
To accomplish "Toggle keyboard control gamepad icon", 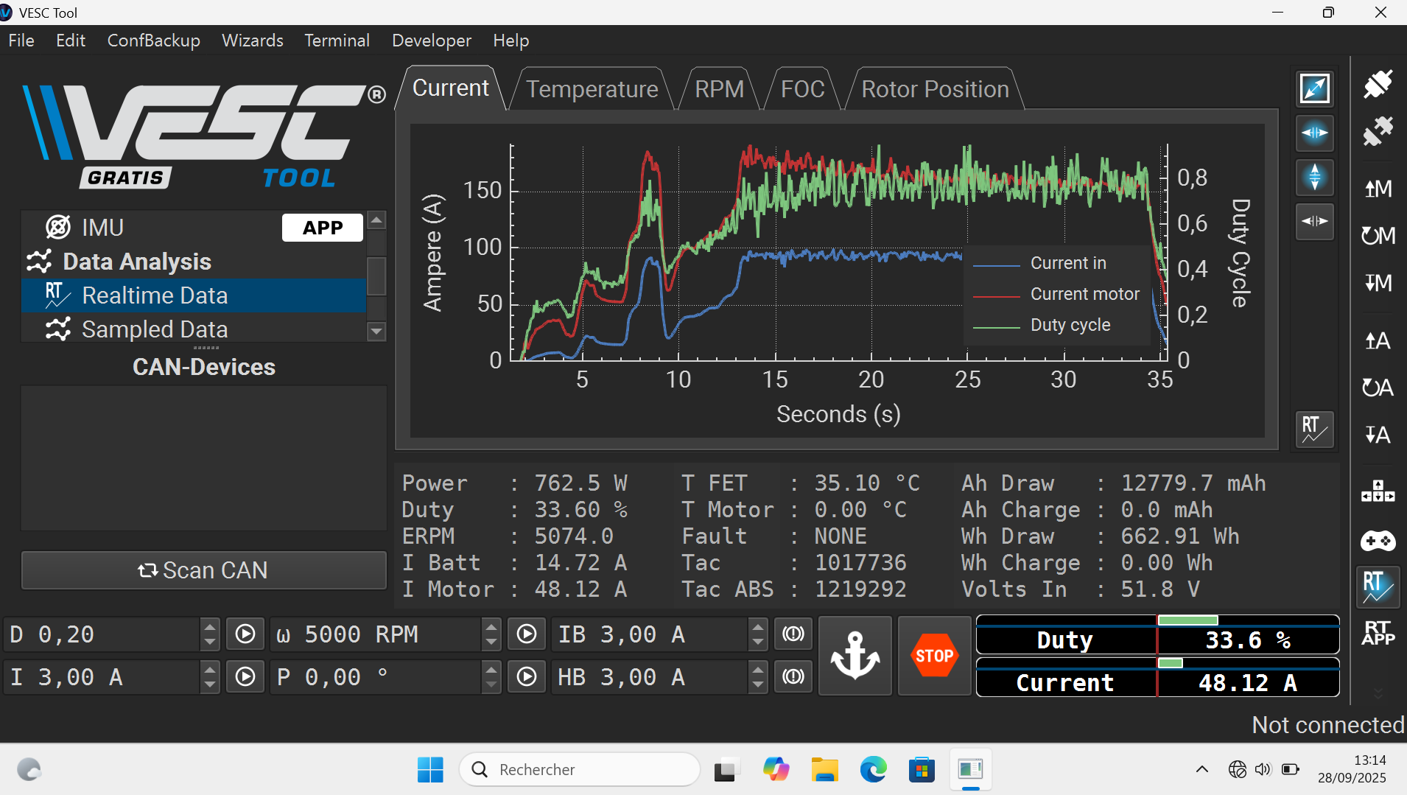I will pos(1378,542).
